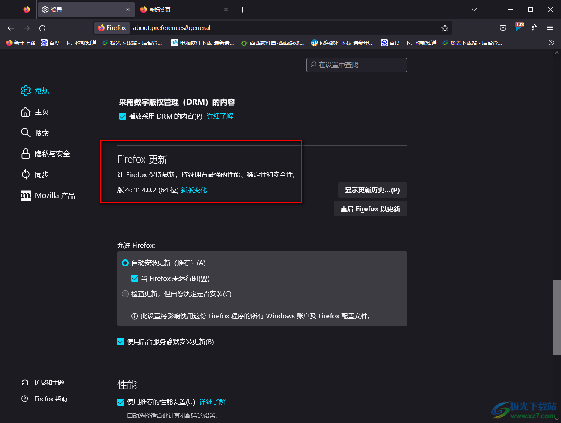Screen dimensions: 561x423
Task: Select 常规 in the settings sidebar
Action: tap(35, 91)
